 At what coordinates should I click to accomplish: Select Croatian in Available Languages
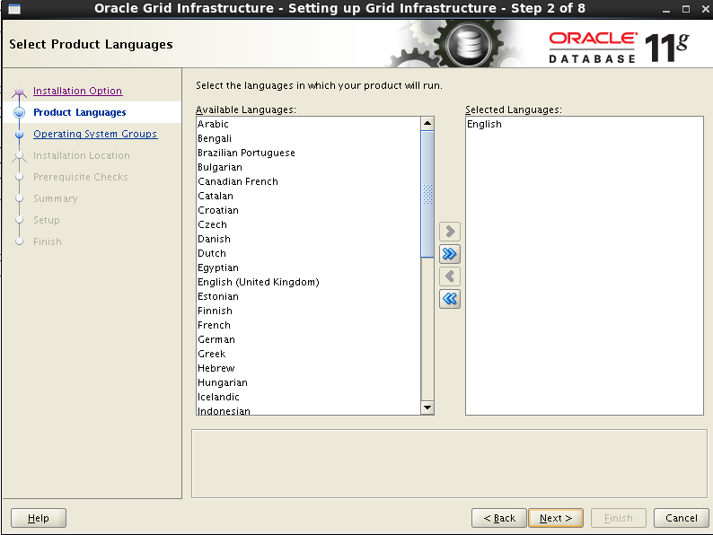(x=309, y=210)
